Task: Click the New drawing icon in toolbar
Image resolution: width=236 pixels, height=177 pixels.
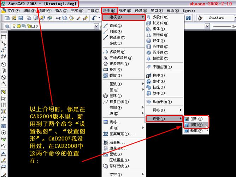Action: pyautogui.click(x=7, y=18)
